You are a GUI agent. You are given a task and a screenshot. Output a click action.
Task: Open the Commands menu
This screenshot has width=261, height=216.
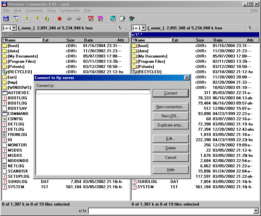(34, 10)
